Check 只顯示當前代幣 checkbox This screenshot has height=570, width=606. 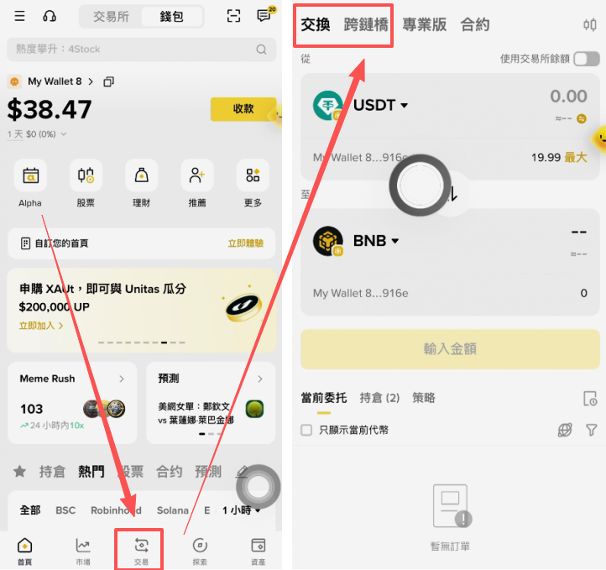click(306, 430)
